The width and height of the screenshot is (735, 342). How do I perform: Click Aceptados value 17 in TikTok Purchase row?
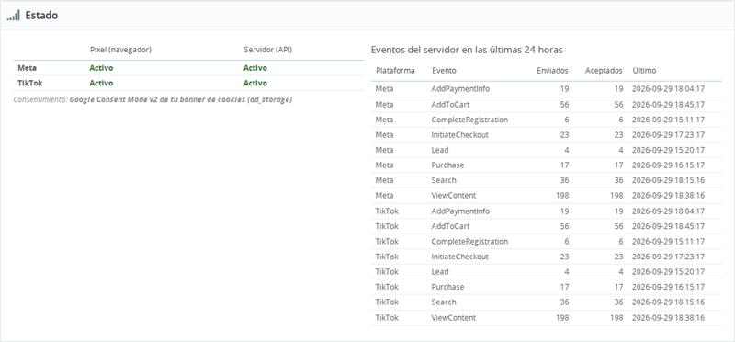coord(618,287)
